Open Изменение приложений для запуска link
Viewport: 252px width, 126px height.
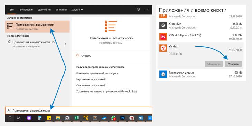tap(97, 73)
